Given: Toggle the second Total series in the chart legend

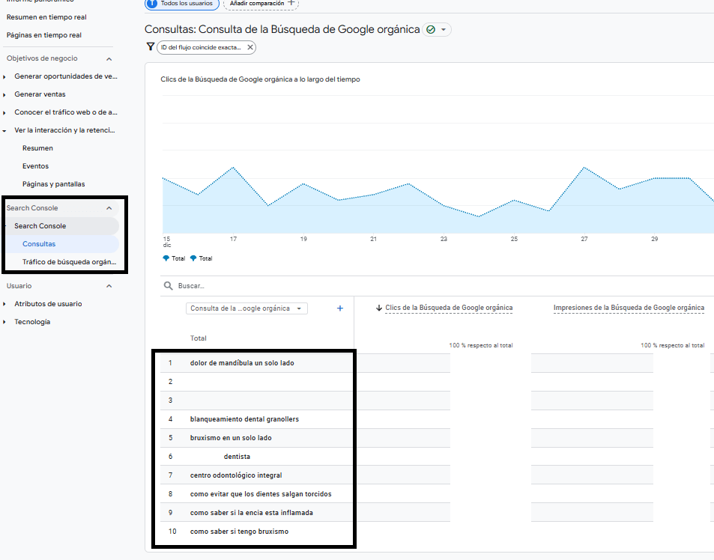Looking at the screenshot, I should pos(201,258).
